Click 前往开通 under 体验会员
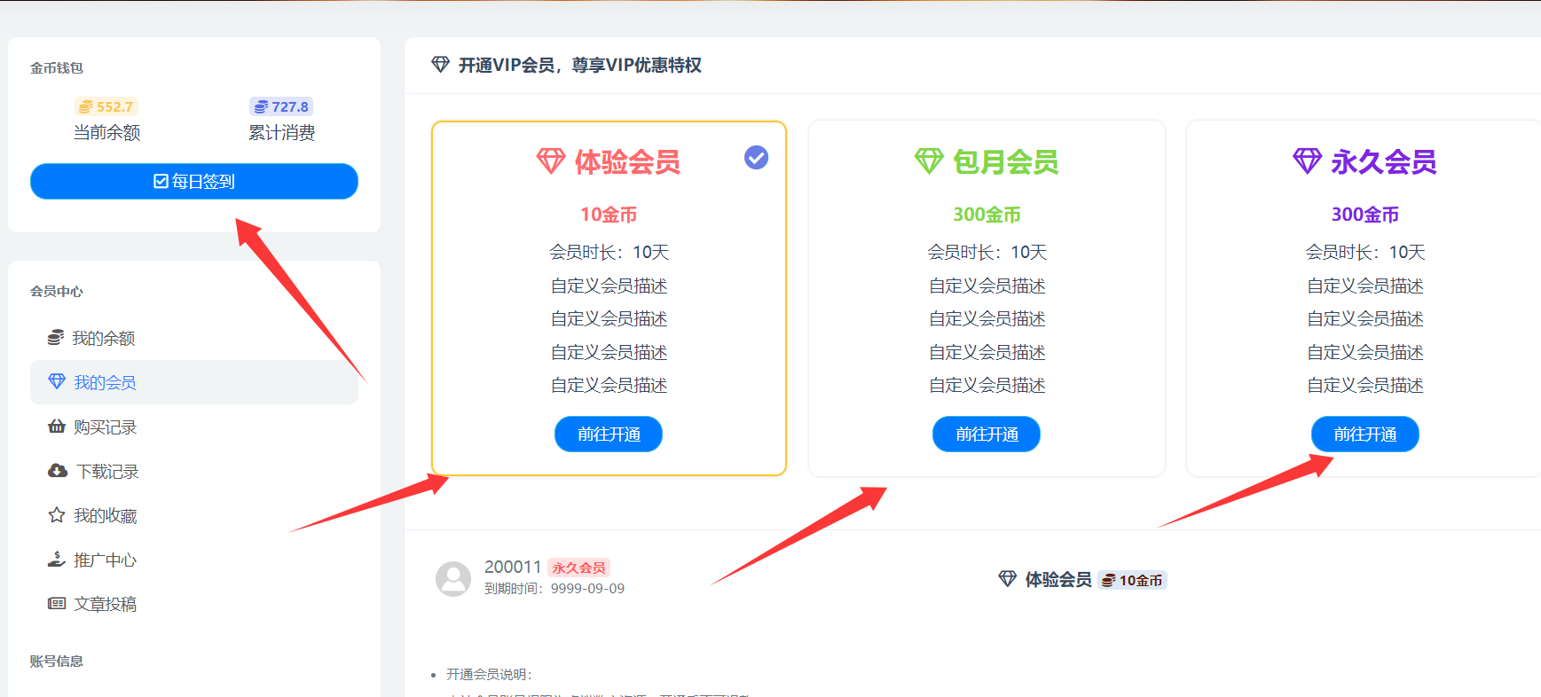 click(609, 435)
